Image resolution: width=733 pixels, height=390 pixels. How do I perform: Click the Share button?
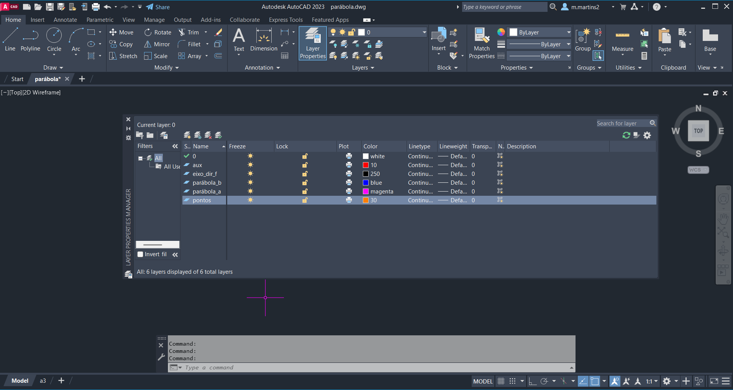tap(158, 7)
